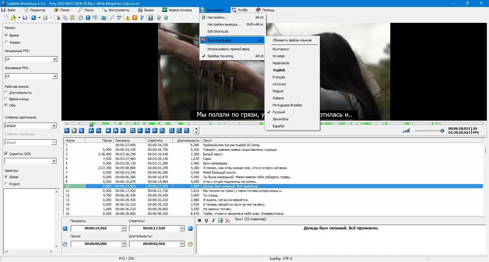Apply bold formatting to subtitle text
489x262 pixels.
[200, 221]
